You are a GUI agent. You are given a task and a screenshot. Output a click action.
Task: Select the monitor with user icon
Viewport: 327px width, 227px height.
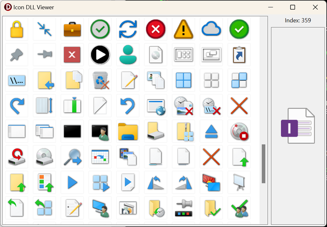pyautogui.click(x=101, y=208)
